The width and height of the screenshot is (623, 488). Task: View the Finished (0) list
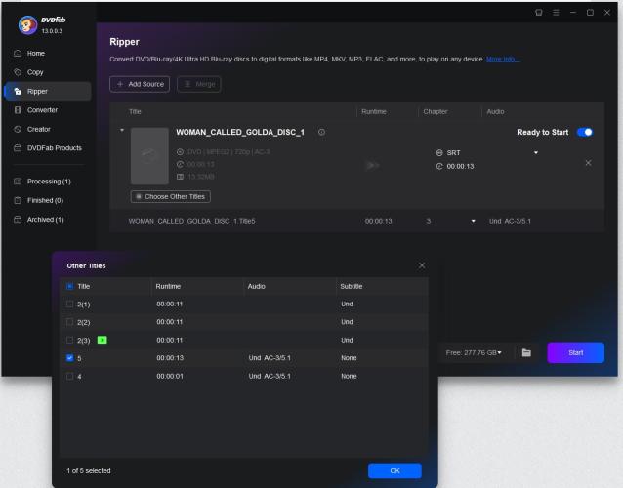click(45, 200)
